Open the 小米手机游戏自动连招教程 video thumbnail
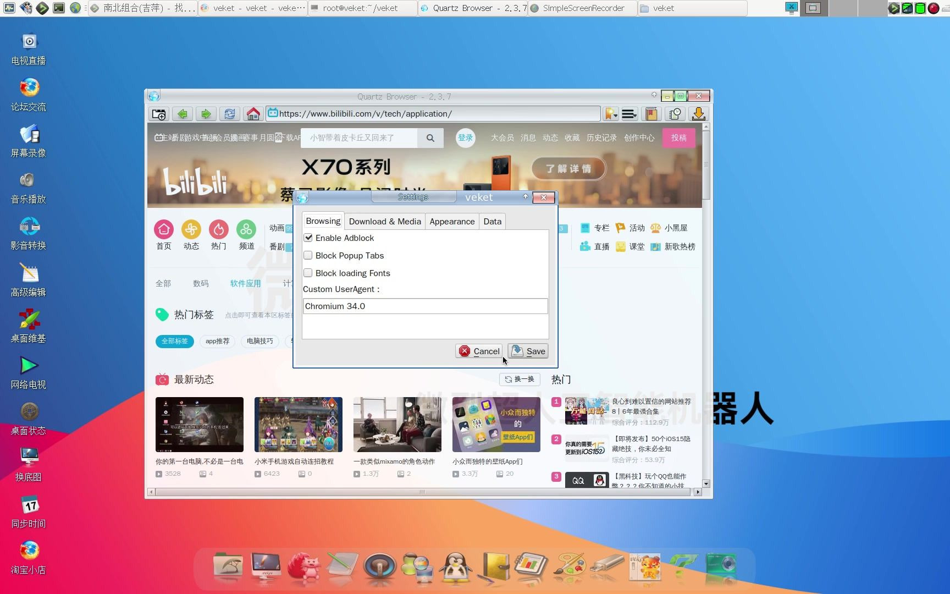This screenshot has height=594, width=950. (299, 424)
